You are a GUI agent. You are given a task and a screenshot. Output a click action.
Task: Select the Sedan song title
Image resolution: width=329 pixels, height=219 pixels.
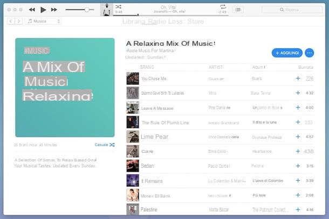pyautogui.click(x=147, y=166)
